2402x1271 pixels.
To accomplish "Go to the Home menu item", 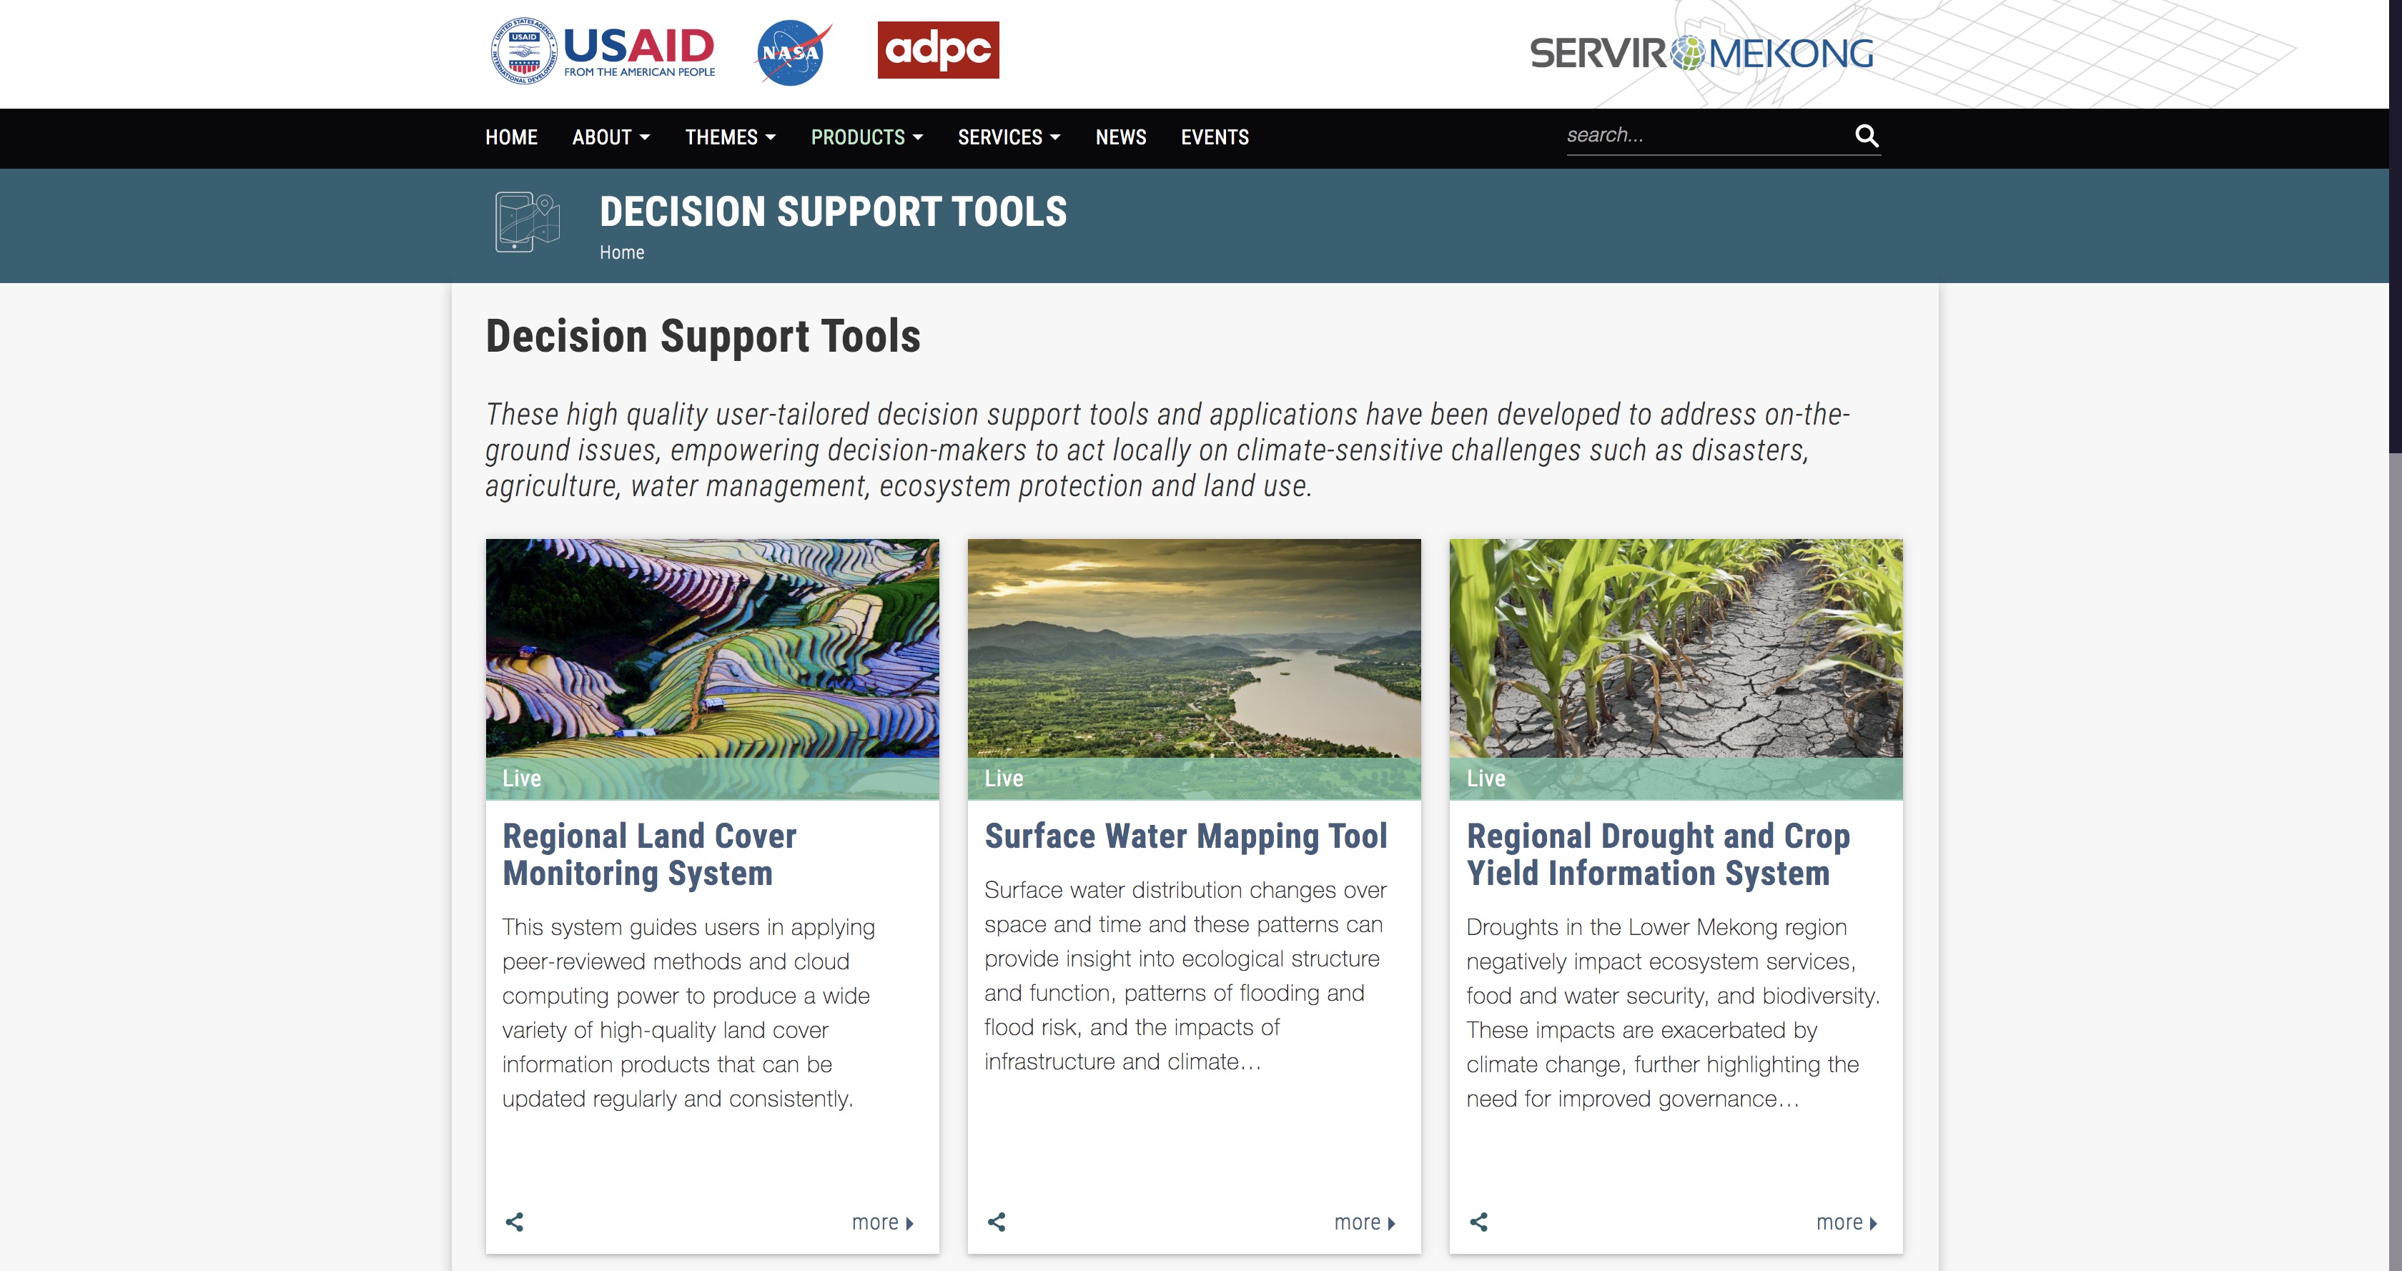I will coord(511,138).
